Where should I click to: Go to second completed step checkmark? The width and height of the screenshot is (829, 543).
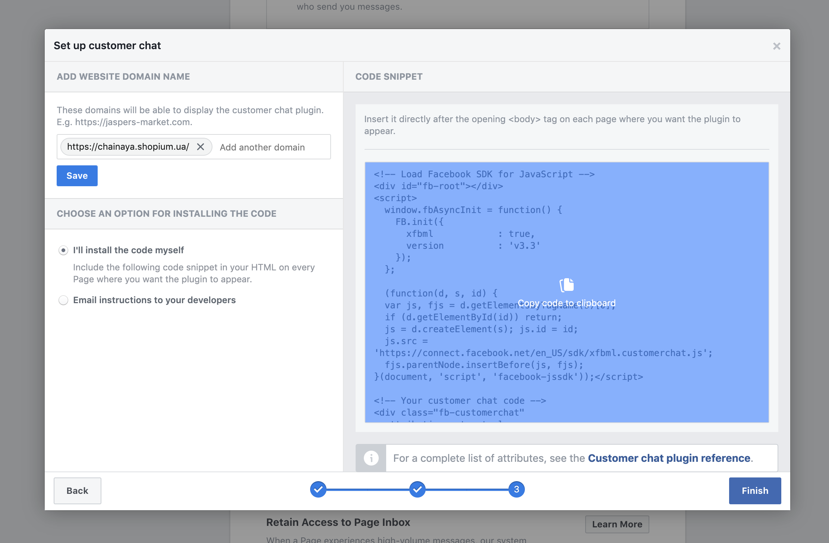417,489
